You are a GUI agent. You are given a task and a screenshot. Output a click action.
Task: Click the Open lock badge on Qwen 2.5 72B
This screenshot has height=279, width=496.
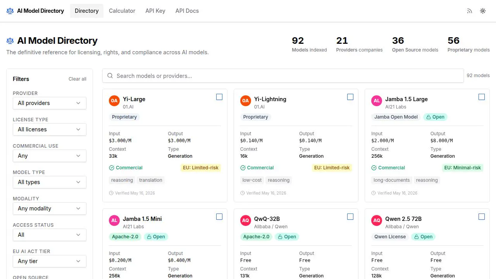pyautogui.click(x=423, y=237)
